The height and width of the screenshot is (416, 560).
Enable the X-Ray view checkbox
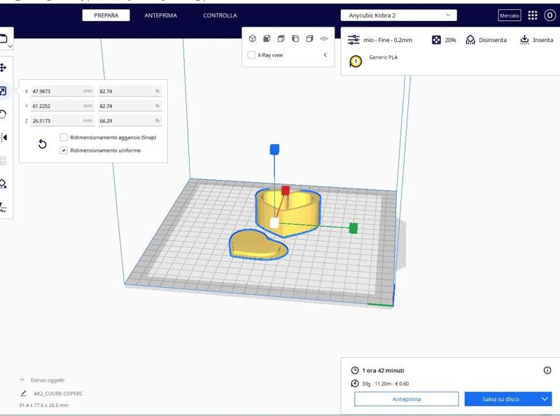click(251, 55)
